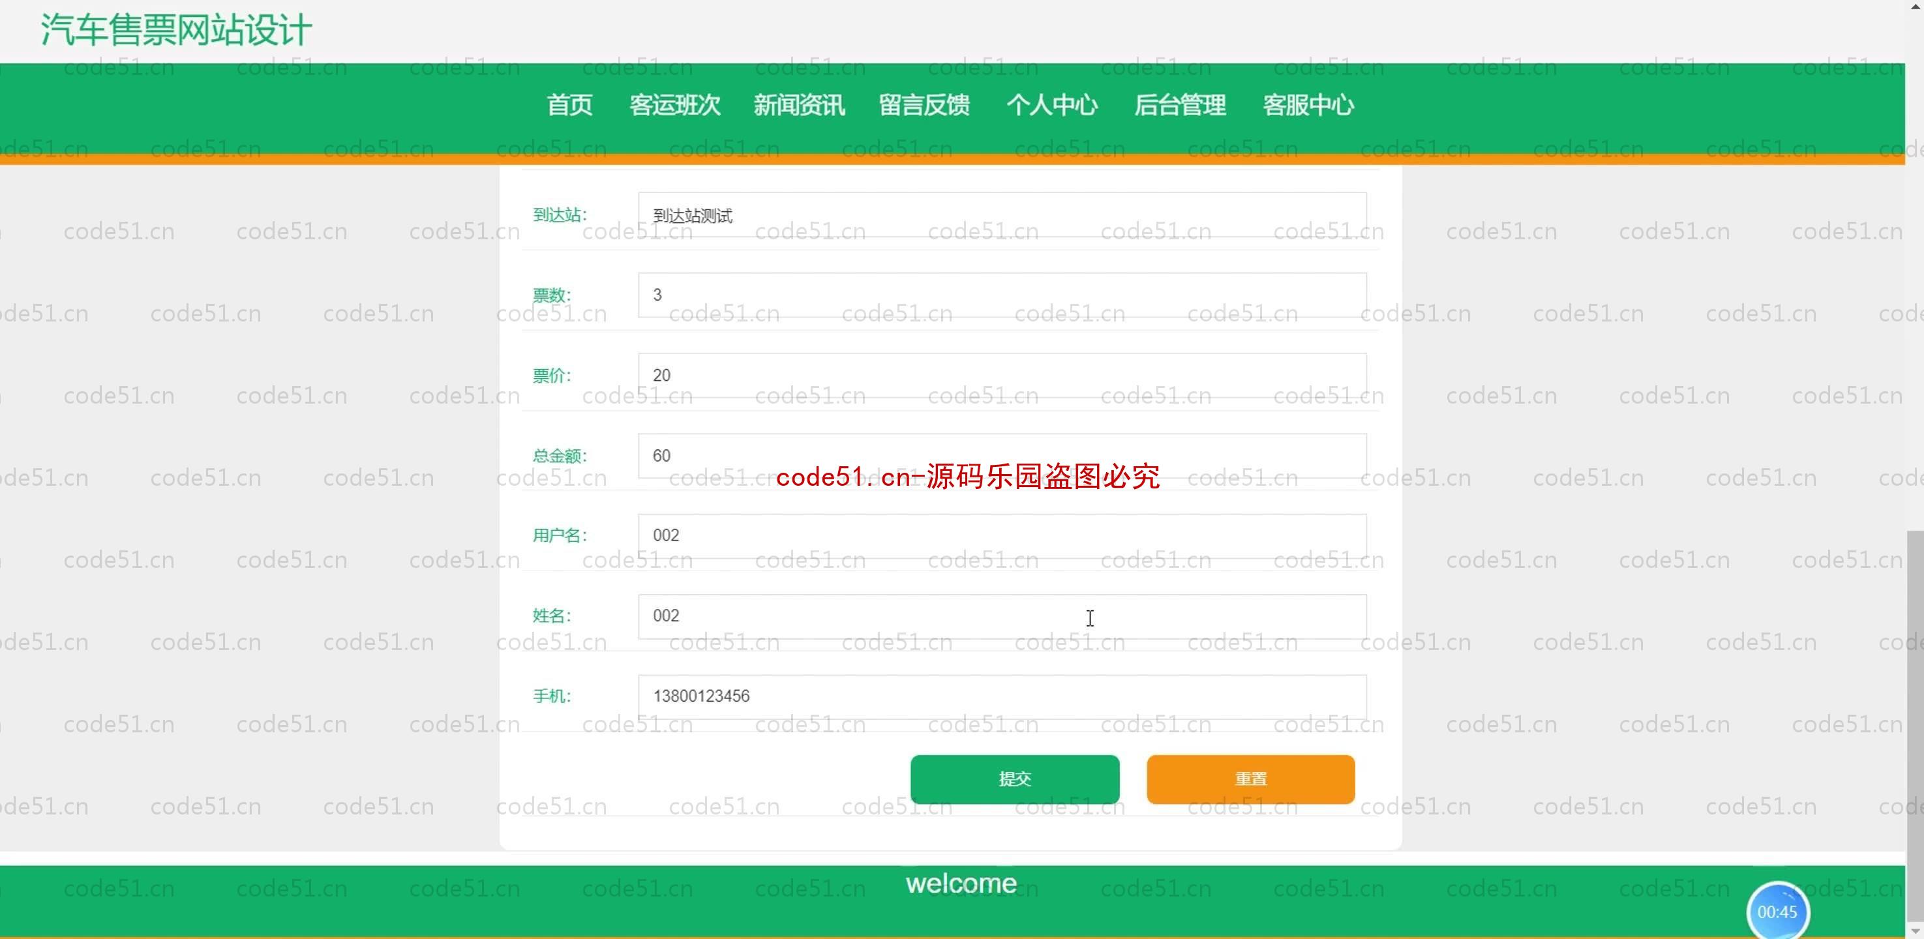Open 客服中心 navigation link

pyautogui.click(x=1308, y=106)
